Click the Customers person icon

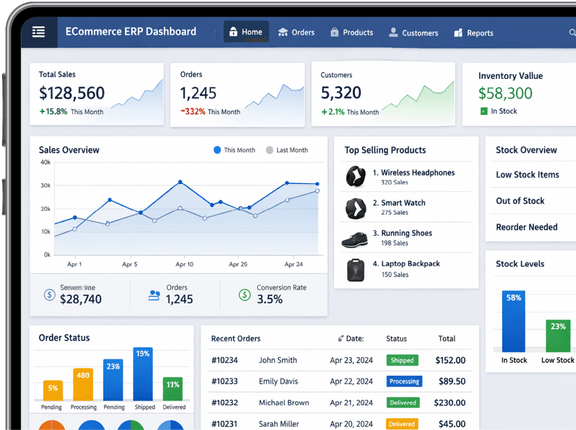tap(393, 32)
